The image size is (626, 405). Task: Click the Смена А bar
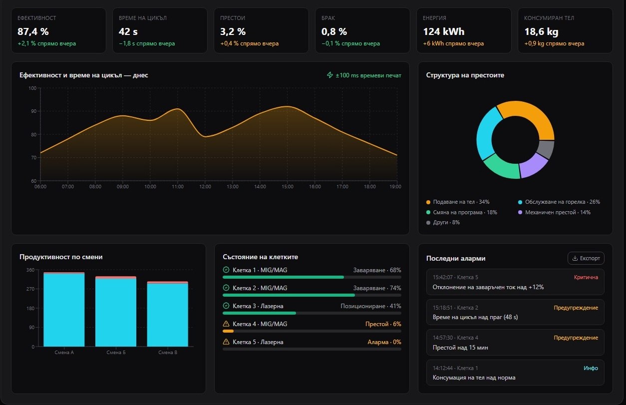[x=64, y=310]
